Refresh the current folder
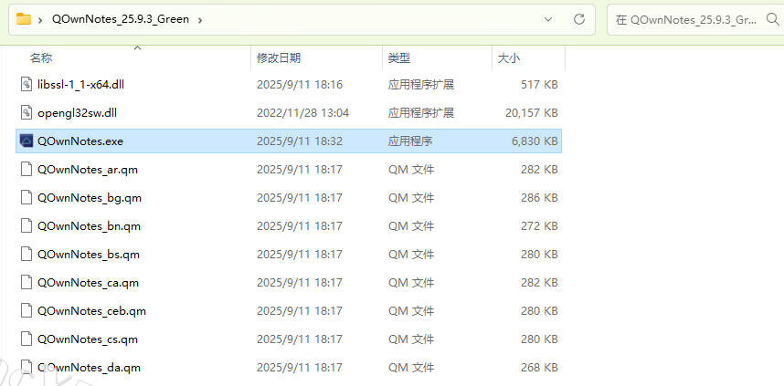This screenshot has height=386, width=784. [579, 19]
